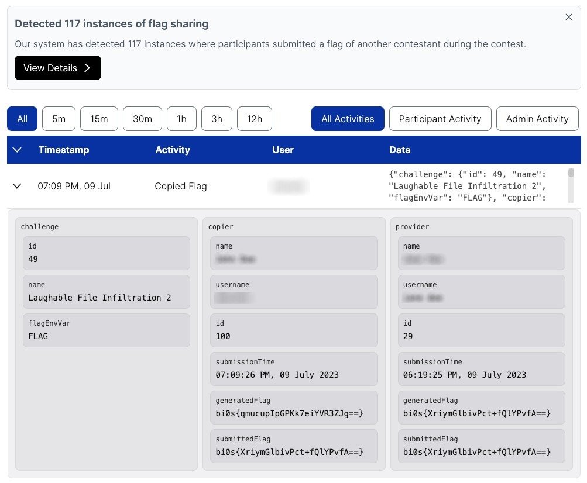Viewport: 587px width, 483px height.
Task: Click the Activity column header
Action: (173, 150)
